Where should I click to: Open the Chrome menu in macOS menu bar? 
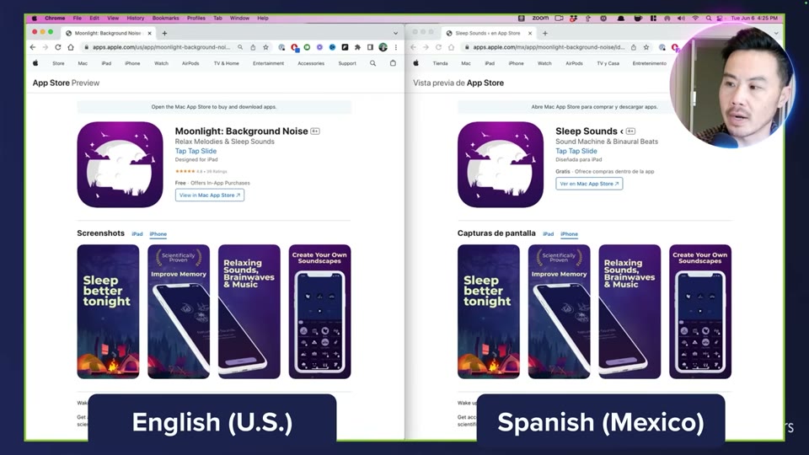[x=55, y=18]
